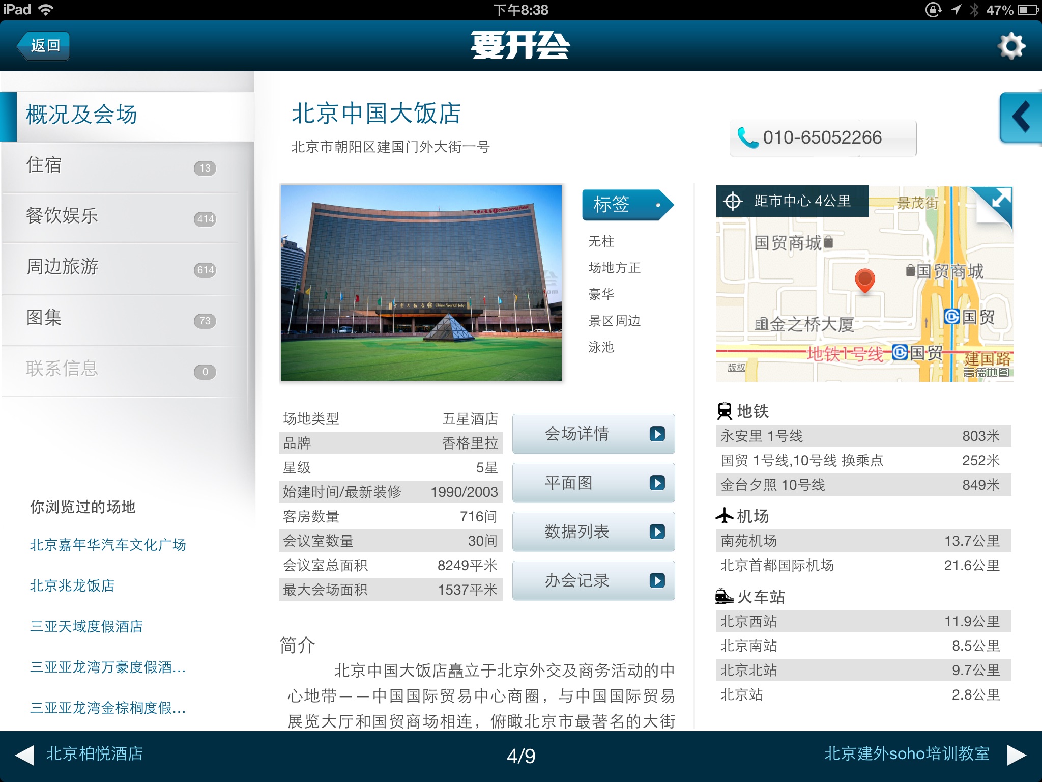
Task: Open next venue 北京建外soho培训教室
Action: tap(907, 753)
